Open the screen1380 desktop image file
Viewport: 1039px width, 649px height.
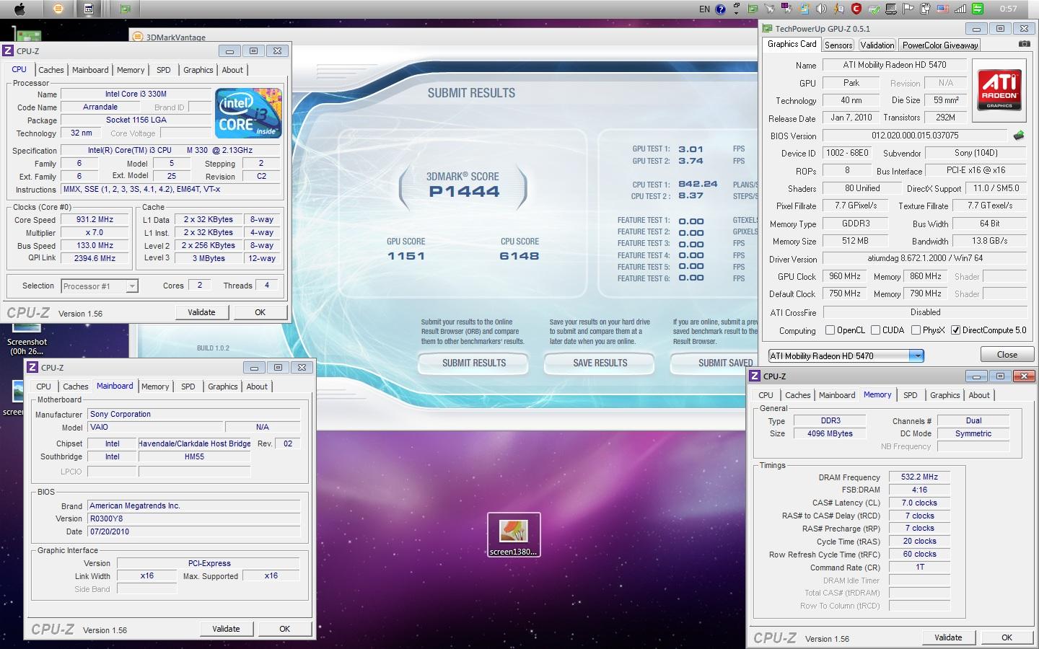514,535
